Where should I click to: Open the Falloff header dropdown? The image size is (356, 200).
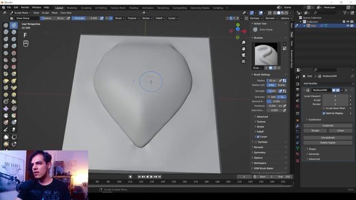click(160, 18)
